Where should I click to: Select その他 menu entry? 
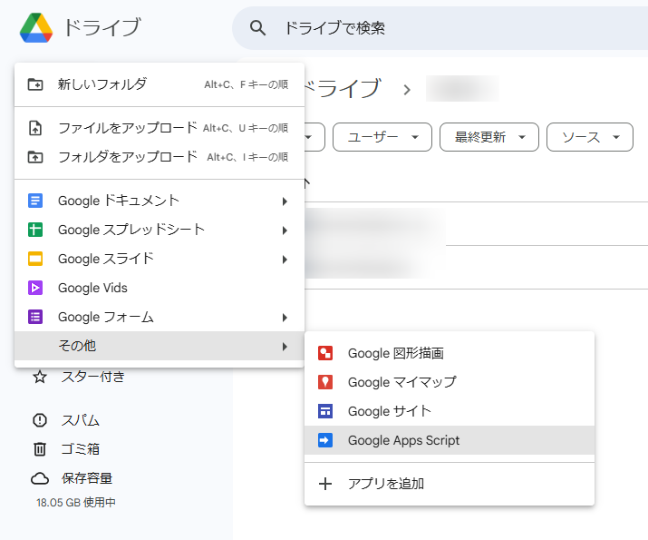[160, 346]
